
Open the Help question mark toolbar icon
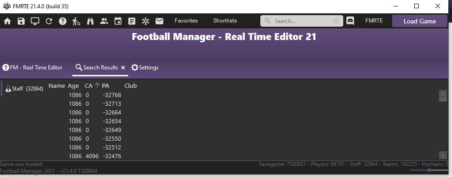pyautogui.click(x=63, y=21)
